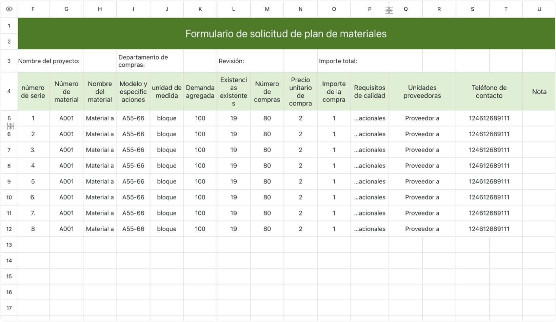Image resolution: width=556 pixels, height=322 pixels.
Task: Select serial number cell '6.' in row 10
Action: point(33,197)
